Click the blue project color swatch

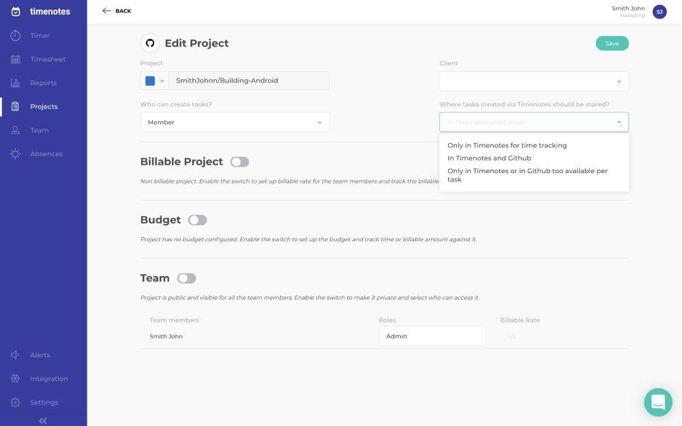(150, 81)
